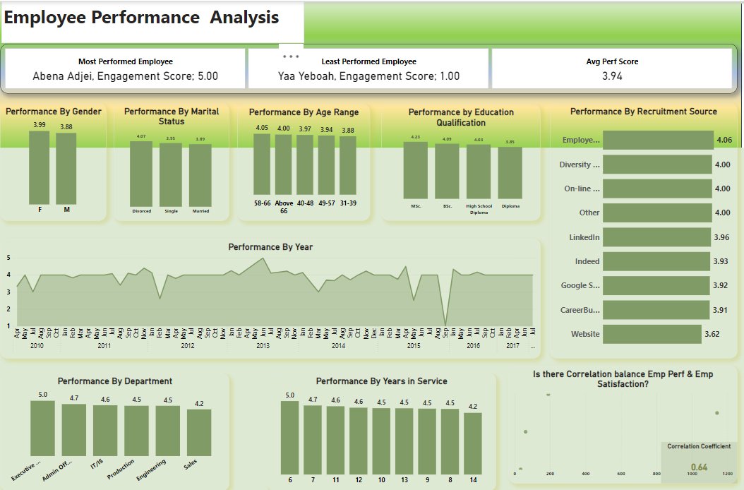The image size is (744, 490).
Task: Select the Sales department bar
Action: [x=199, y=433]
